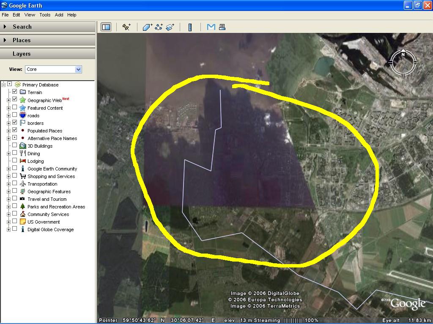Viewport: 433px width, 324px height.
Task: Click the Add Placemark pushpin icon
Action: pos(126,27)
